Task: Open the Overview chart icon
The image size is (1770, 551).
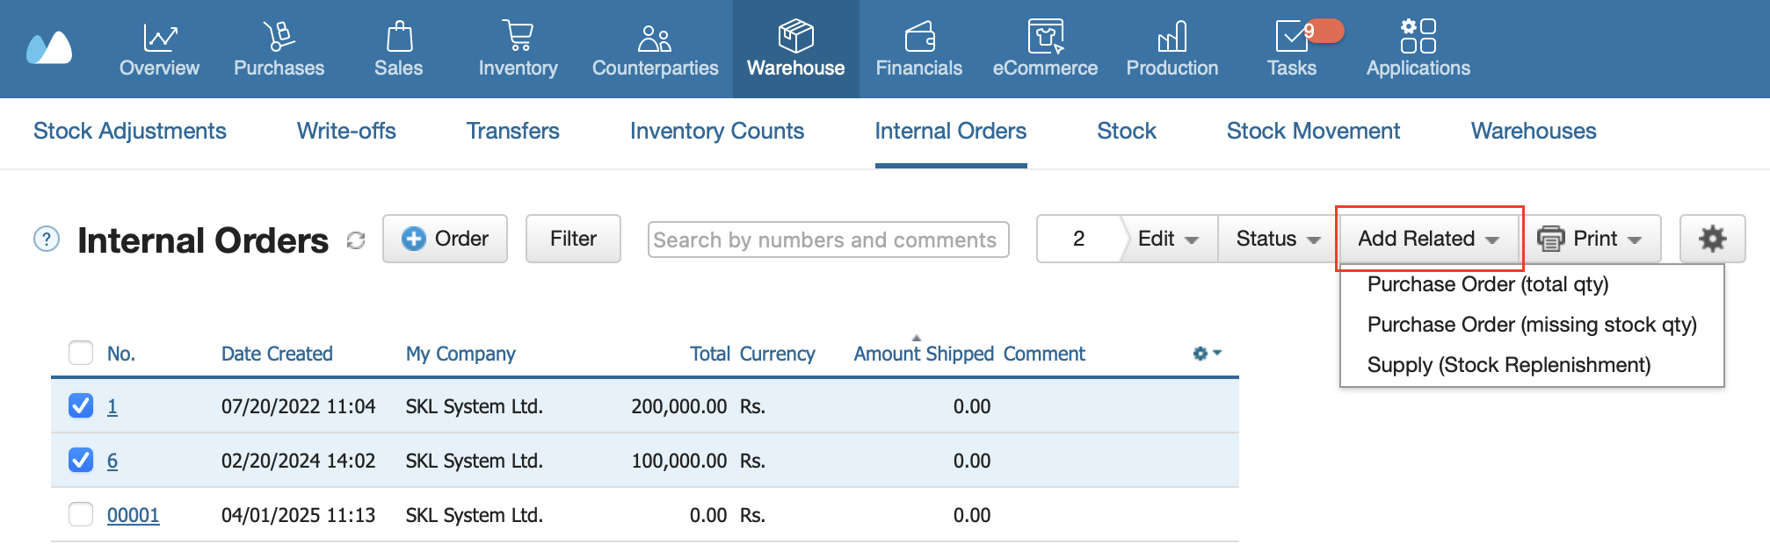Action: coord(160,37)
